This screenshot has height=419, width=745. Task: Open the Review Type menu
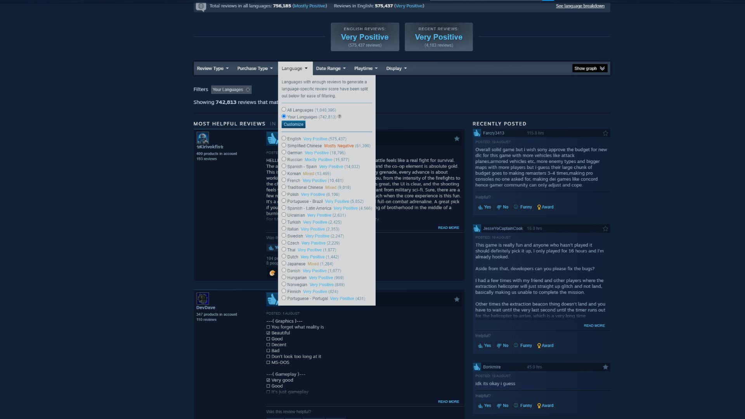[x=211, y=68]
